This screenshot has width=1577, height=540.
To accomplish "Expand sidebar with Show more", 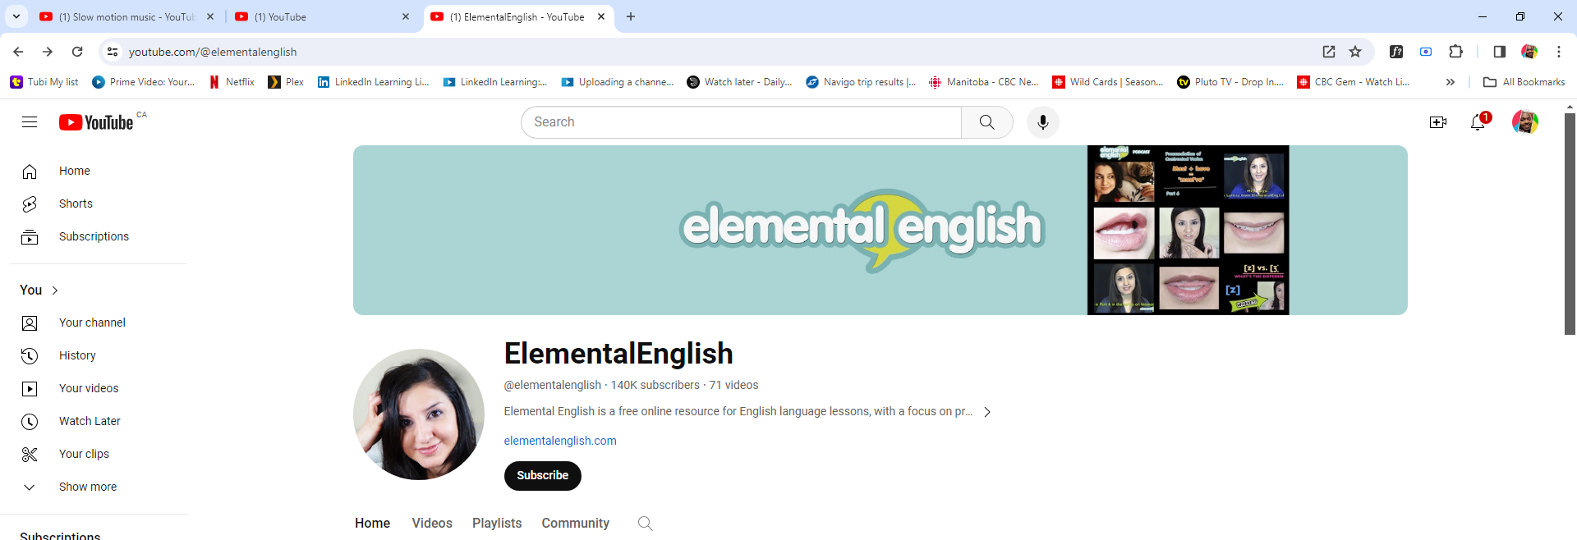I will 87,487.
